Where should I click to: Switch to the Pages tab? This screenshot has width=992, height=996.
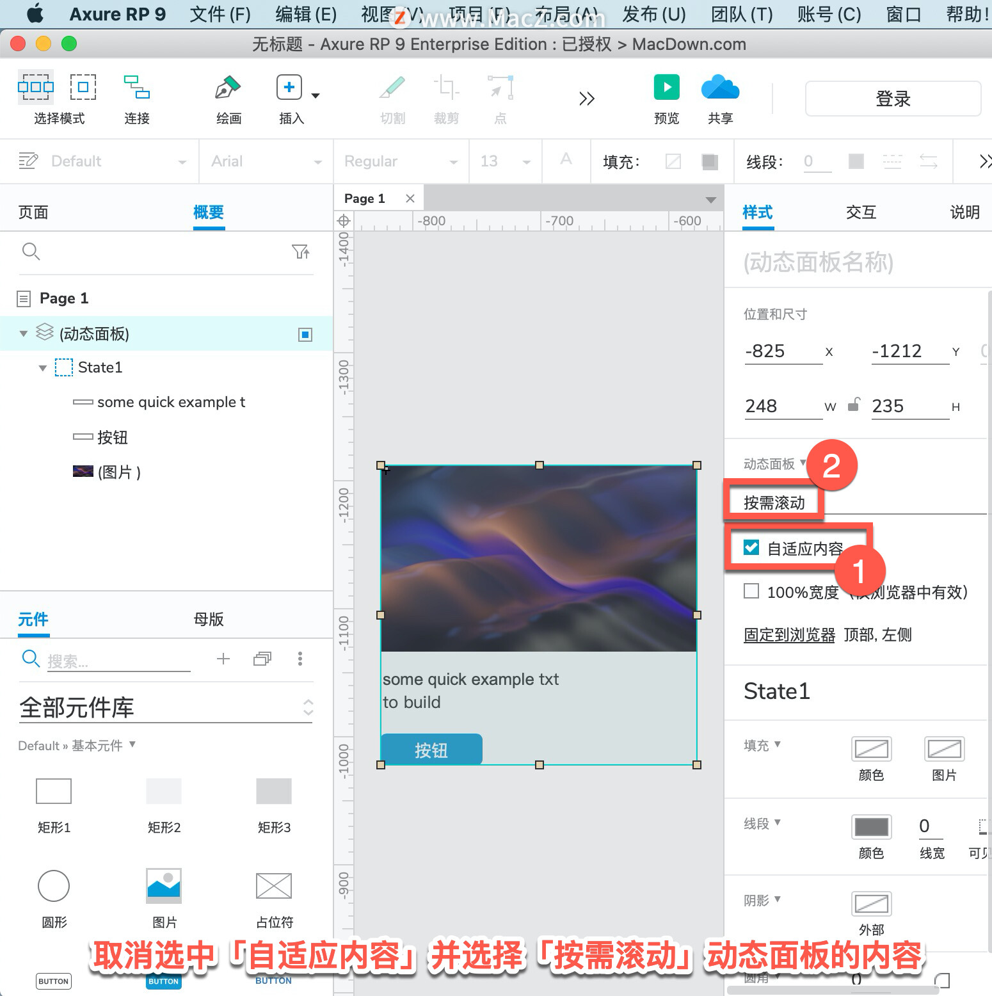tap(33, 212)
